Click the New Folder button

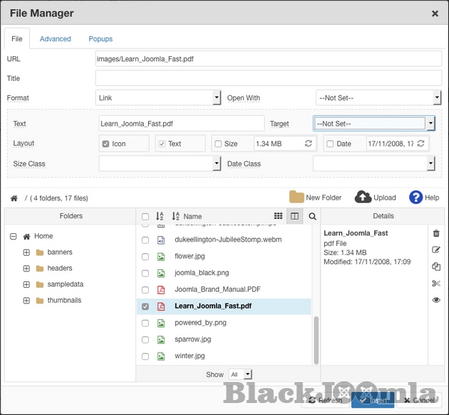(315, 197)
